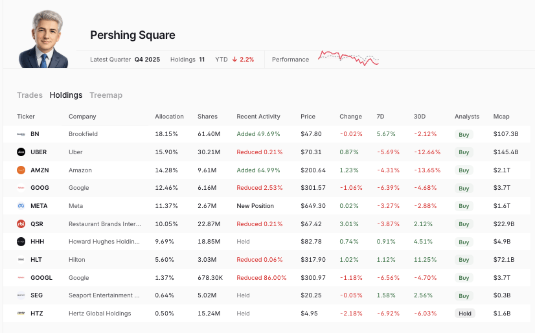Click the Meta logo icon
535x333 pixels.
21,206
